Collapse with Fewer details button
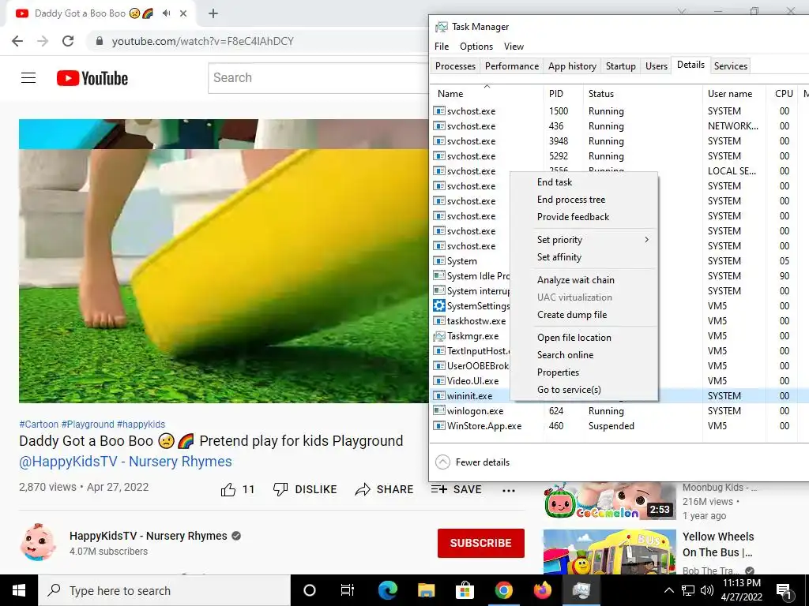809x606 pixels. 472,462
